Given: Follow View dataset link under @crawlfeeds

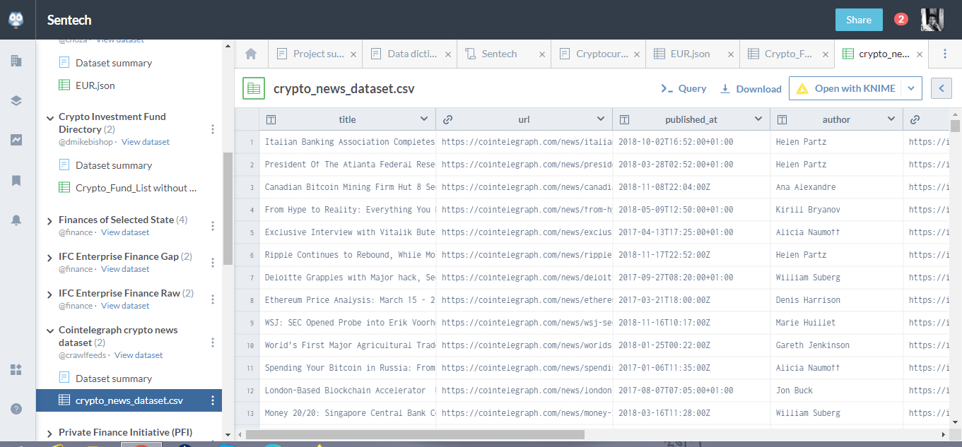Looking at the screenshot, I should tap(139, 355).
